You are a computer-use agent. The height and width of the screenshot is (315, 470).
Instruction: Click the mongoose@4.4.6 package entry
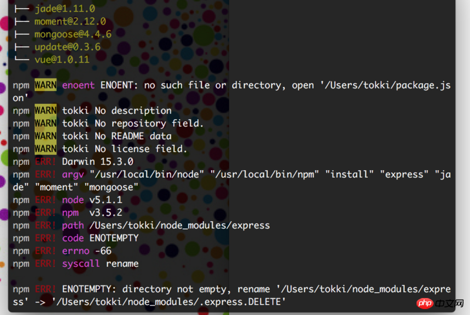pyautogui.click(x=73, y=34)
